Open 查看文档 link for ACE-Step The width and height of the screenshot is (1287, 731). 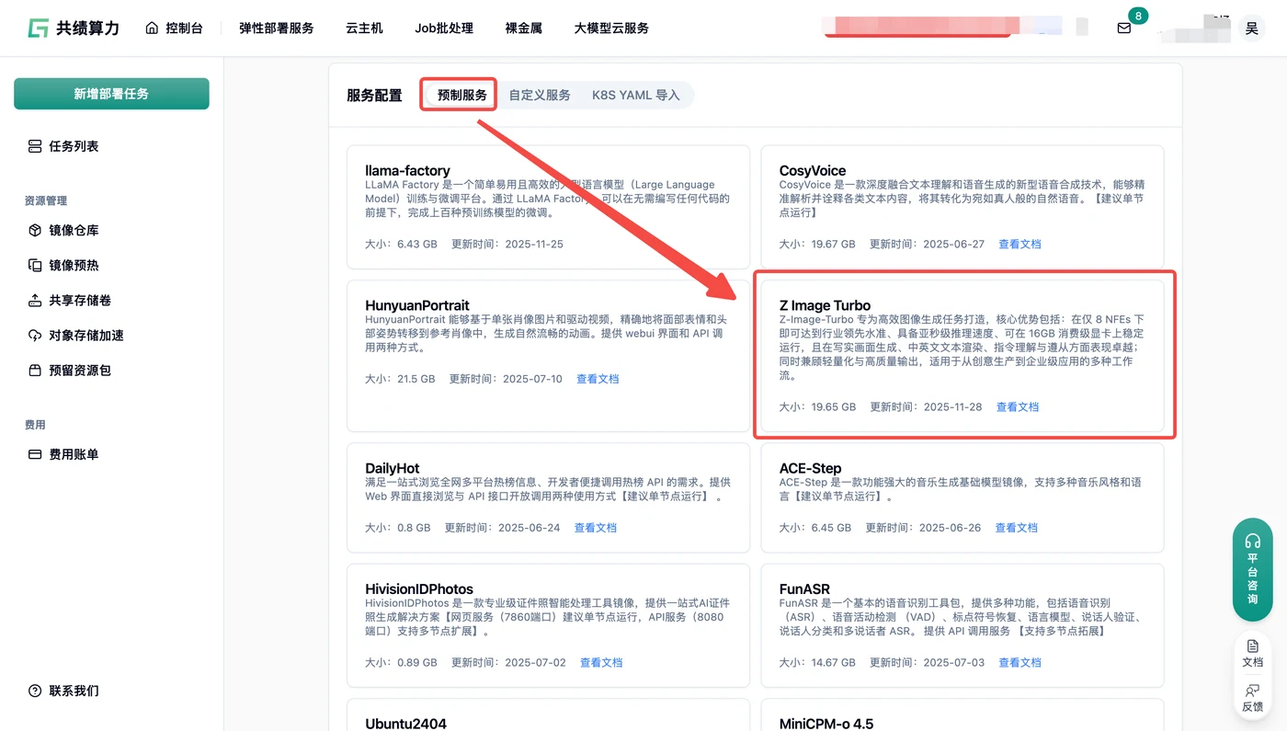1016,528
